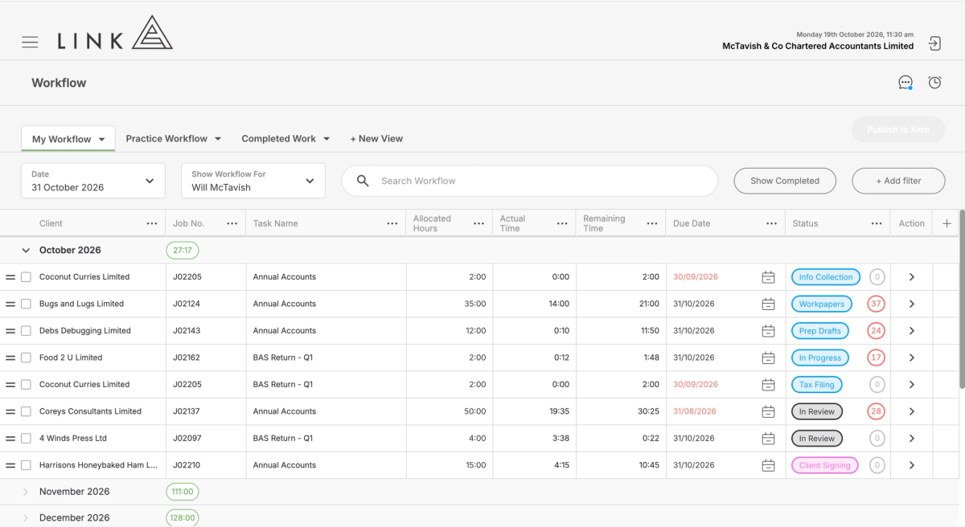Click the Search Workflow field
Viewport: 965px width, 527px height.
(x=529, y=181)
